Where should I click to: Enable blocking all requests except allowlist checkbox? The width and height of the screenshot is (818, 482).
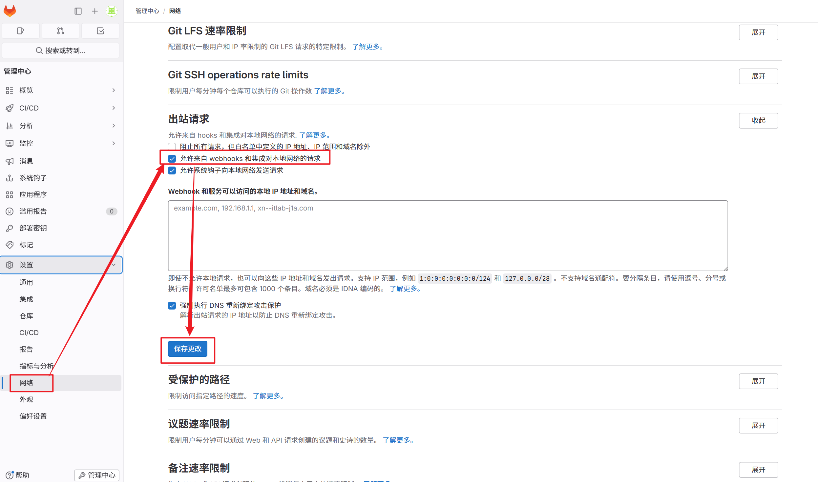coord(172,147)
